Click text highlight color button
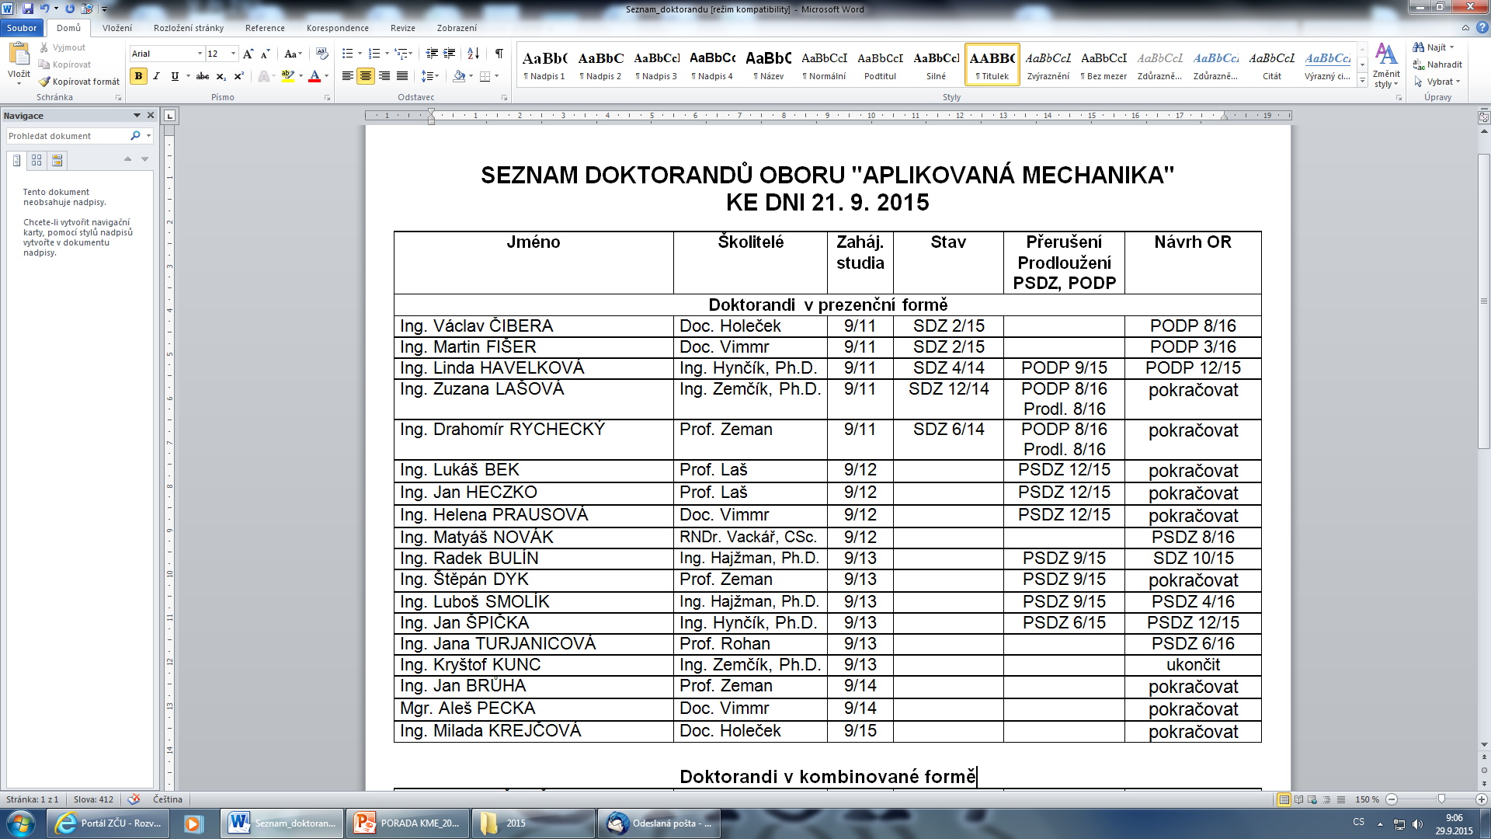1491x839 pixels. point(287,76)
